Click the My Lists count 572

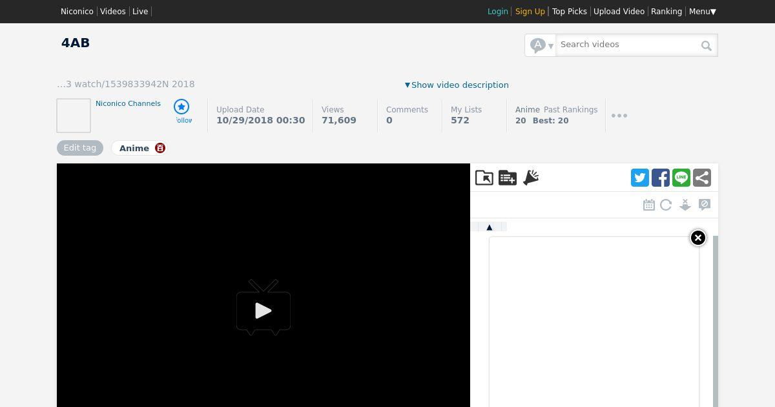tap(460, 120)
